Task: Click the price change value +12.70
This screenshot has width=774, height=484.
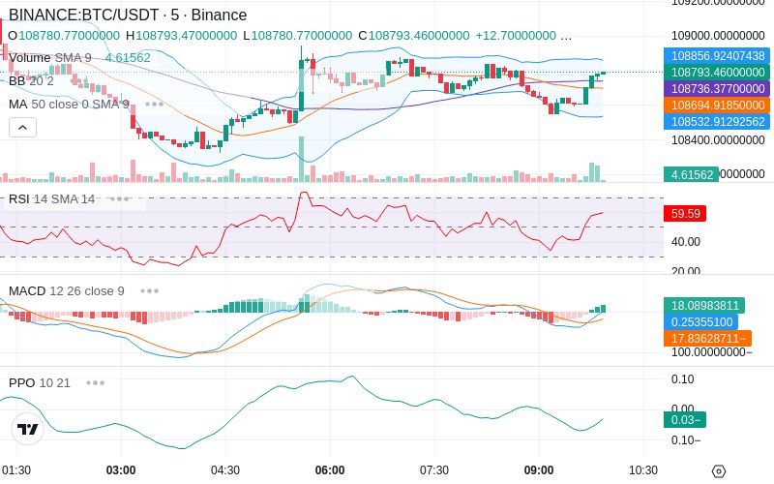Action: (516, 36)
